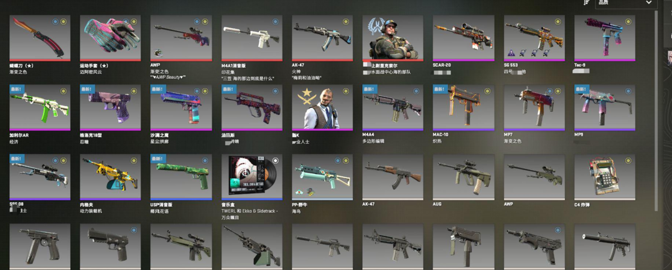Click the AWP 渐变之色 skin
This screenshot has width=672, height=270.
click(x=181, y=38)
